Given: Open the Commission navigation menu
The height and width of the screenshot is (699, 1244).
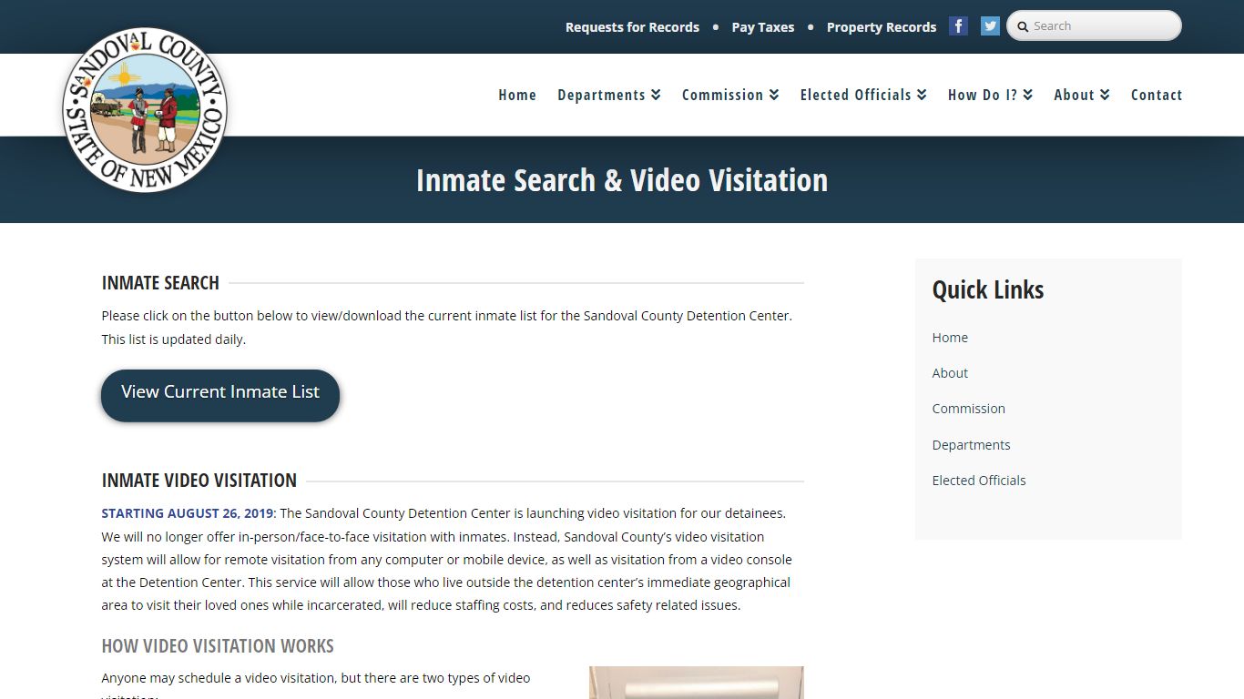Looking at the screenshot, I should coord(722,95).
